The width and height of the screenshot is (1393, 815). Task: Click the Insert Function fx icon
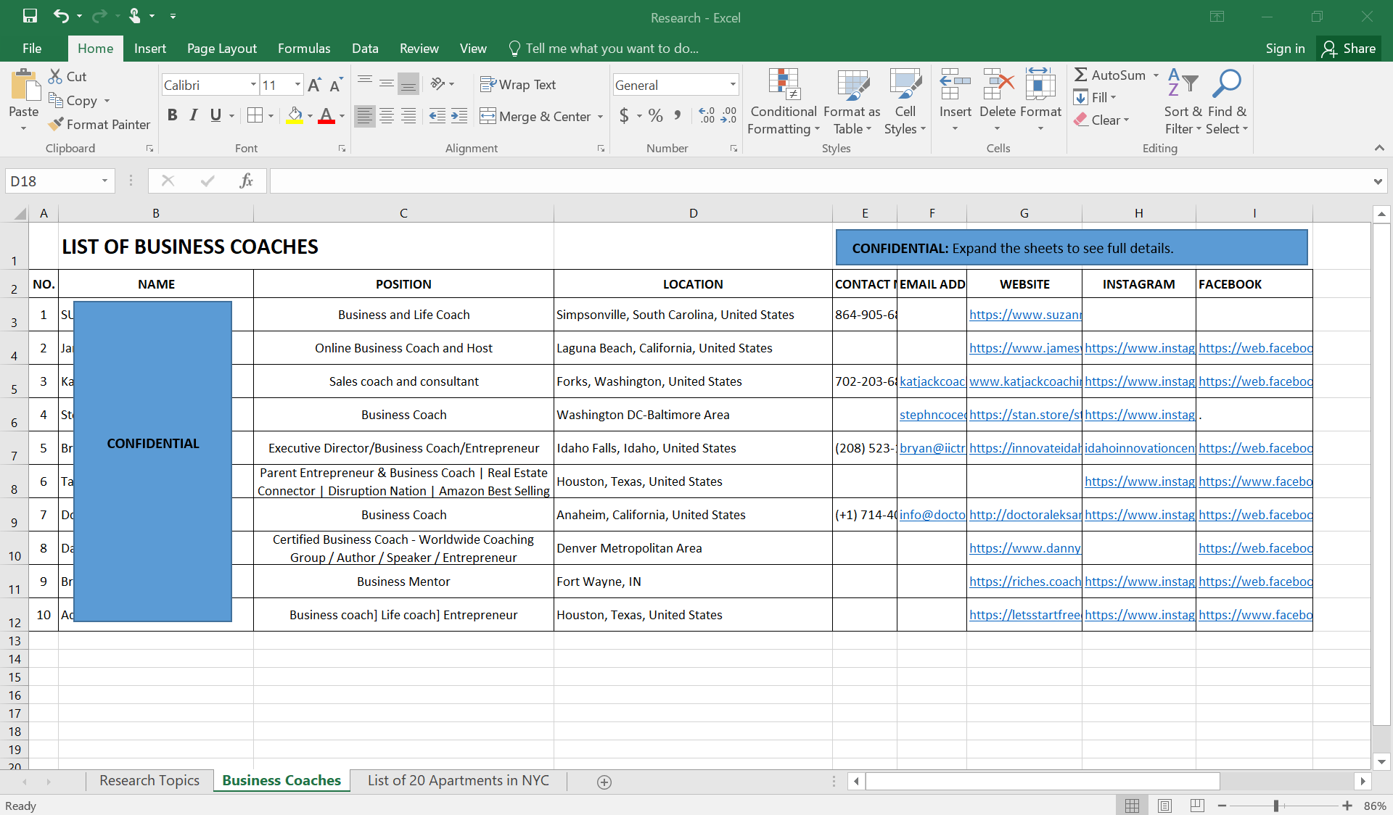[246, 181]
